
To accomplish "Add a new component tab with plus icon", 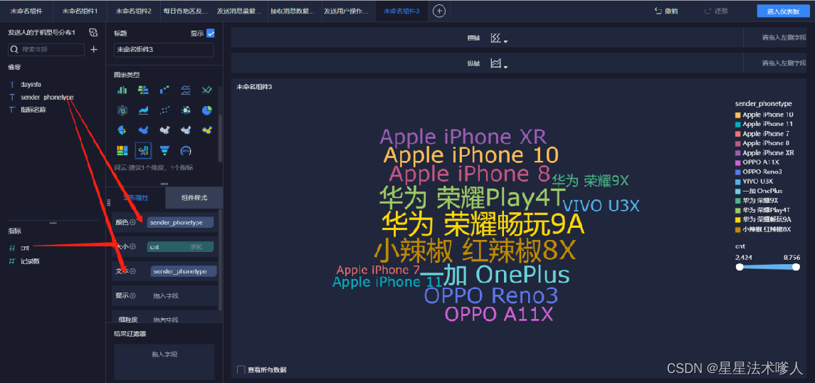I will click(439, 11).
